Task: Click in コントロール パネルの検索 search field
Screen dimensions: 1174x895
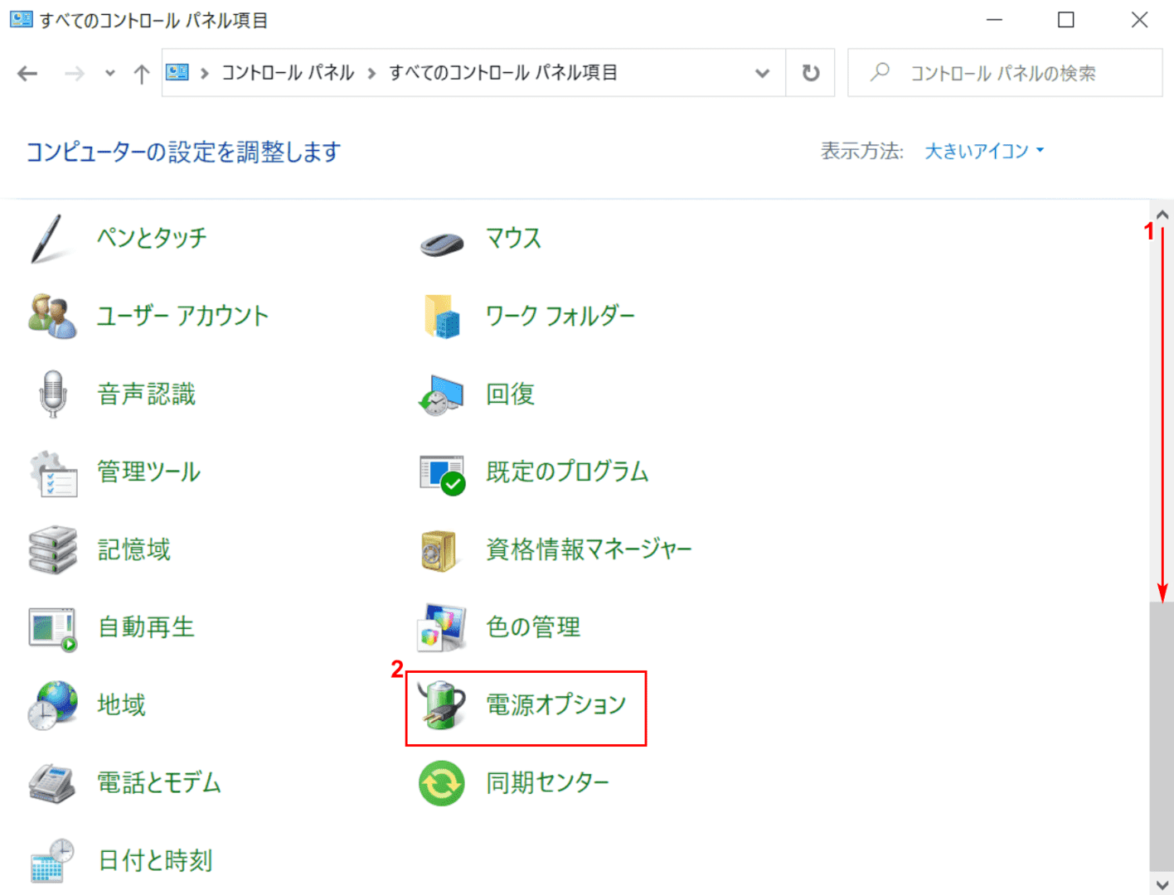Action: point(1005,73)
